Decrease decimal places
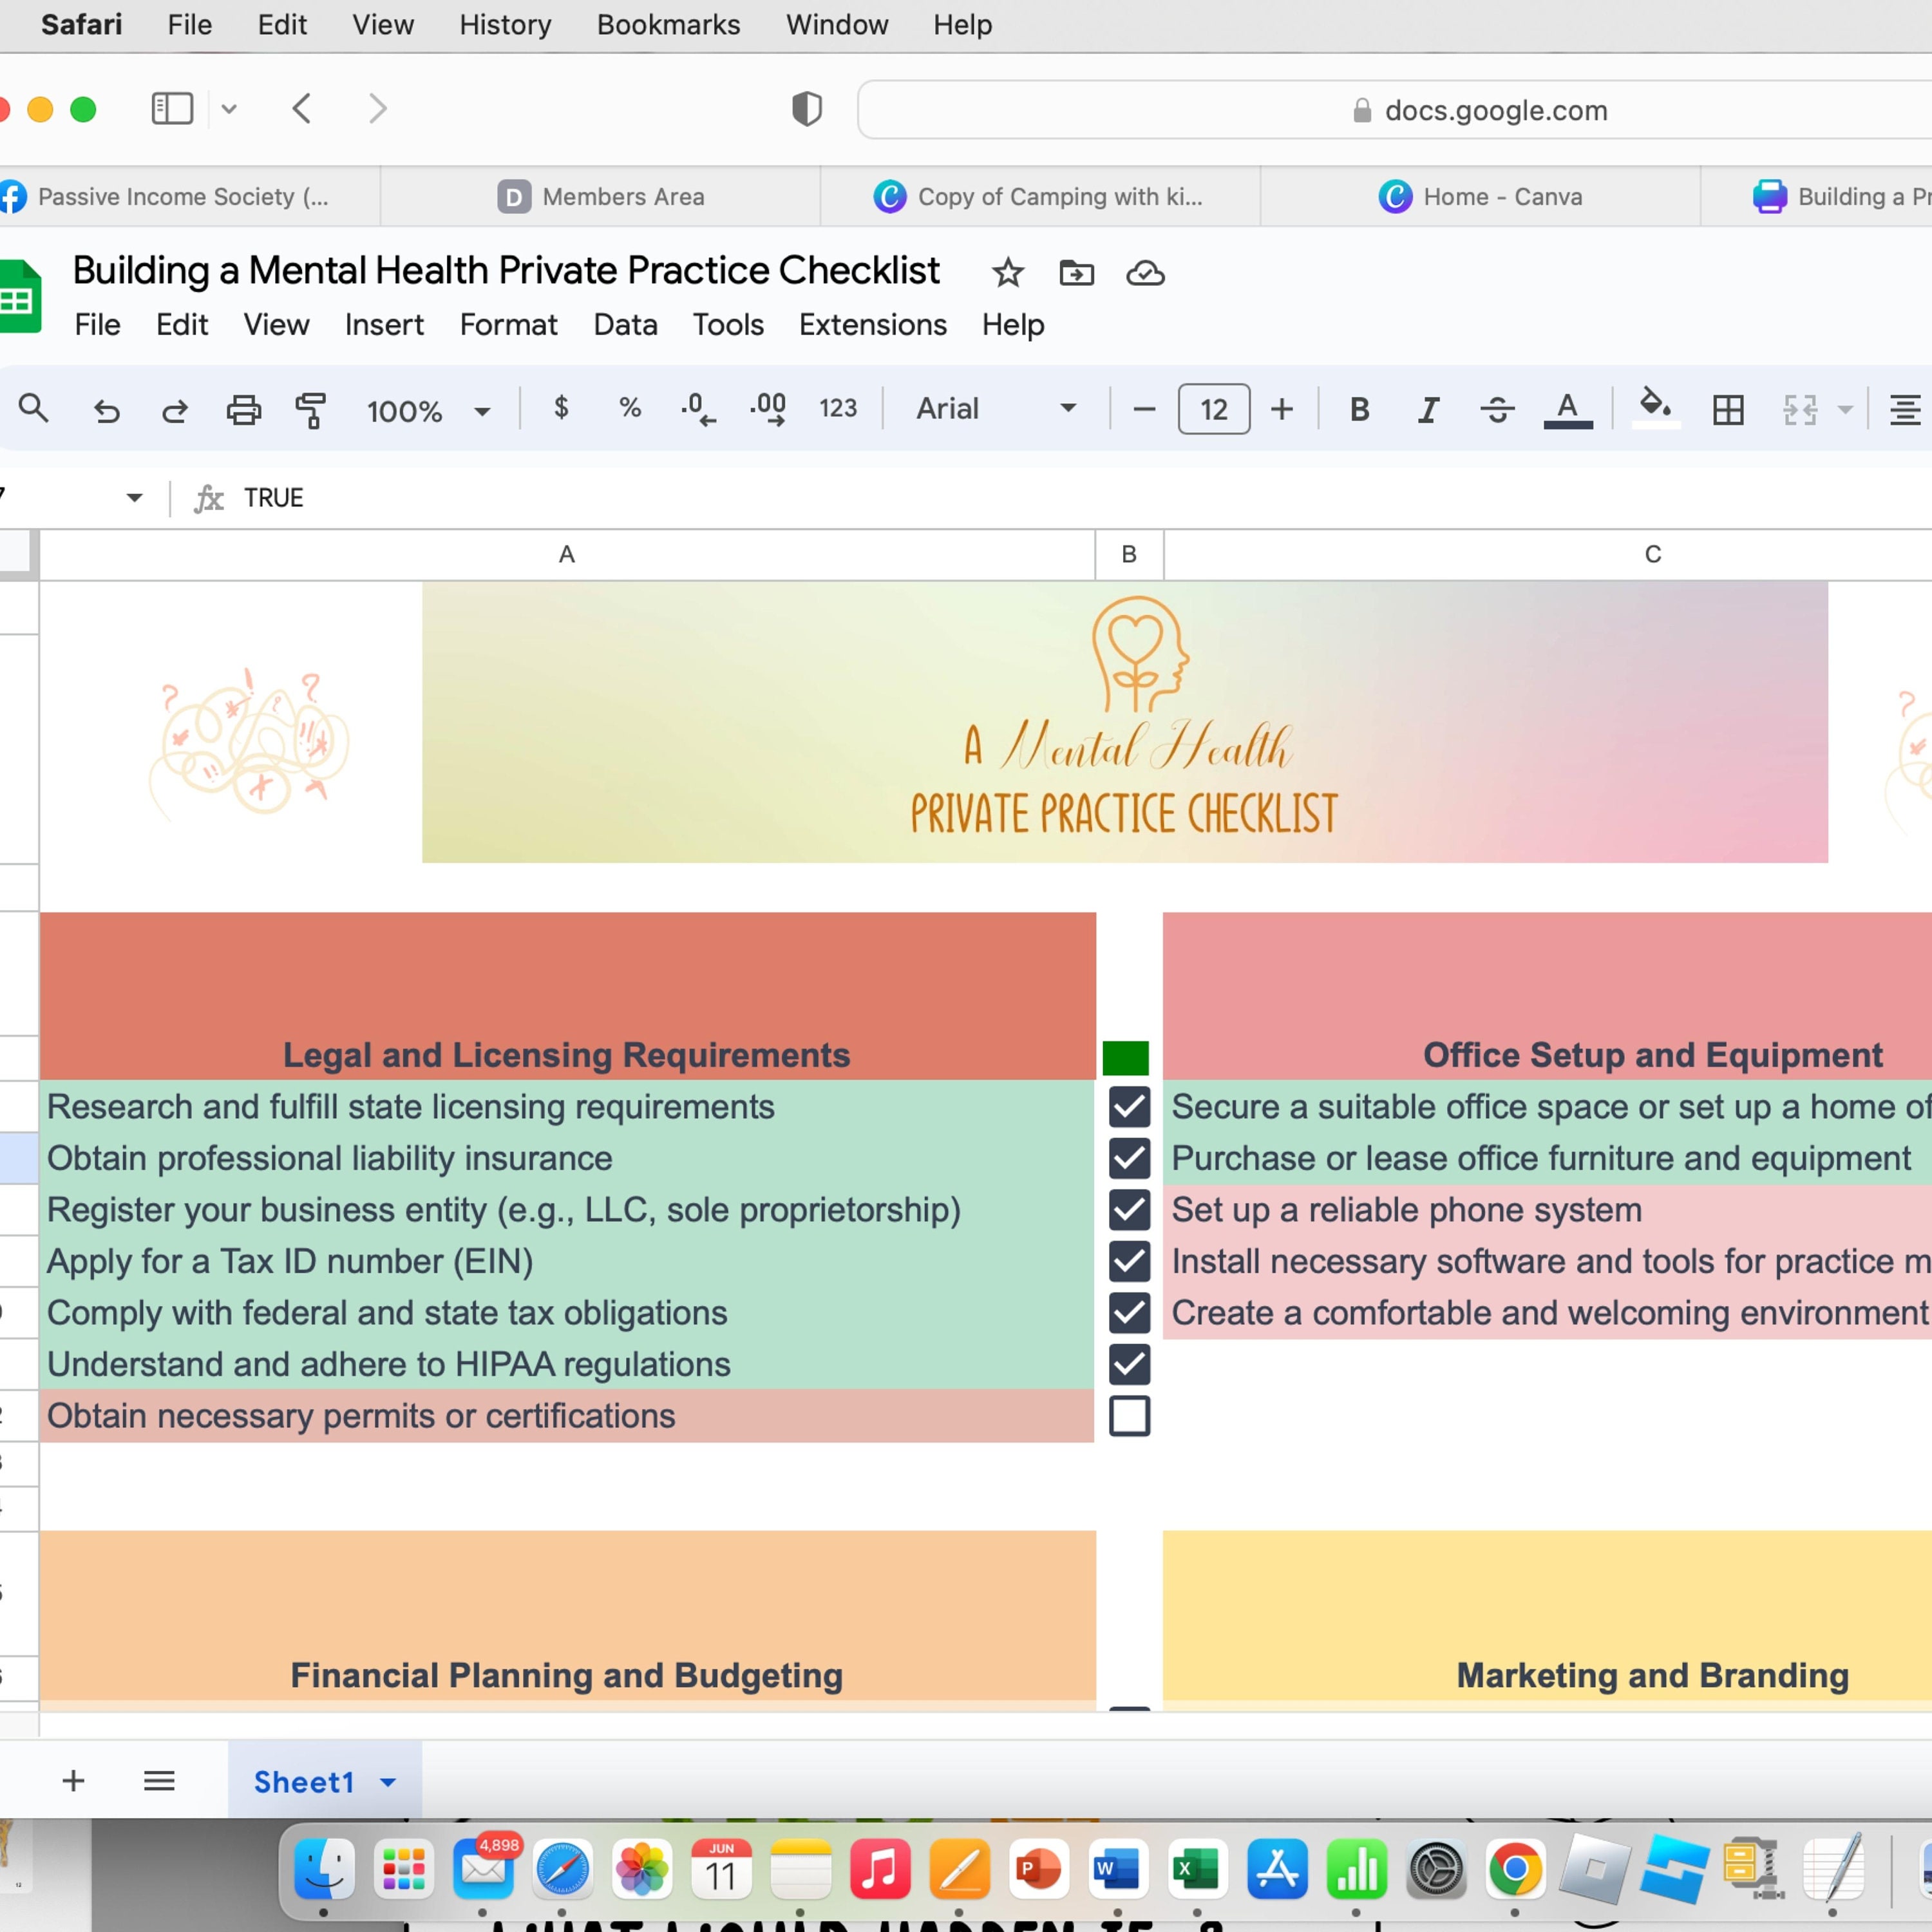This screenshot has height=1932, width=1932. click(698, 409)
